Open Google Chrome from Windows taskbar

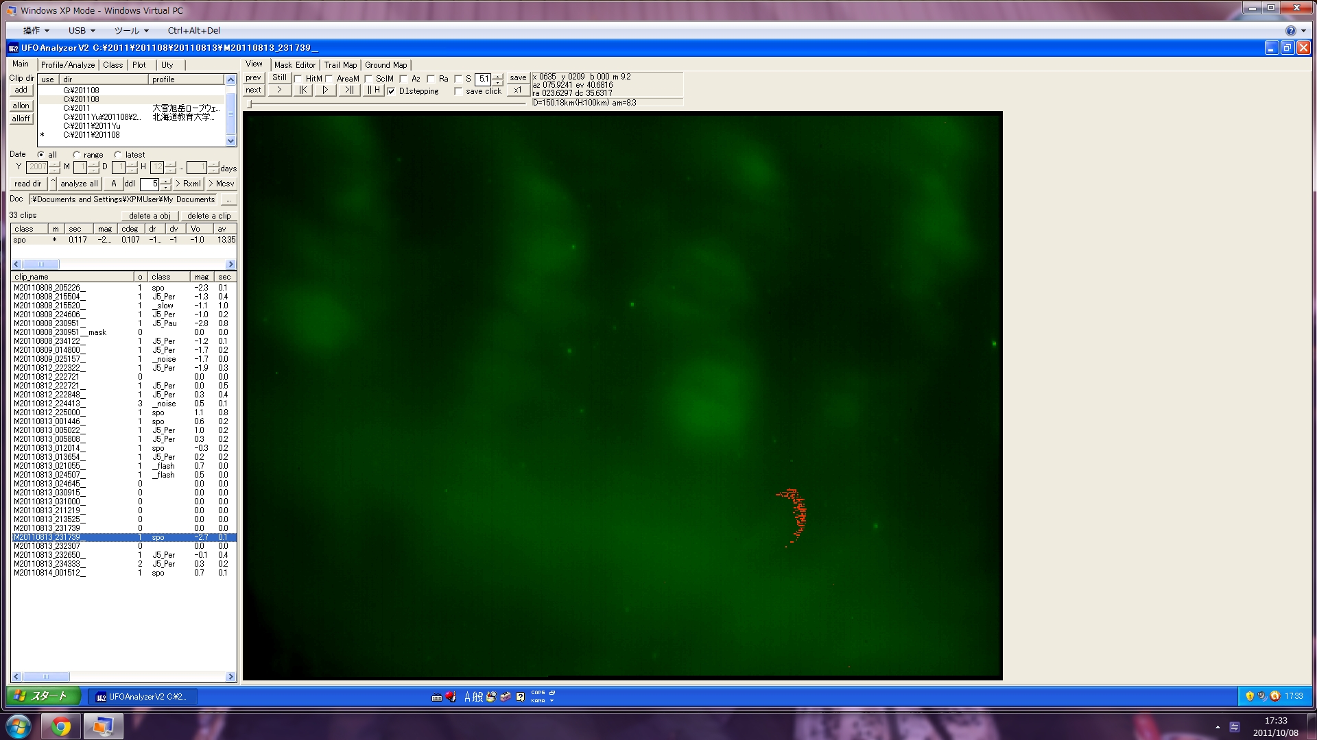point(61,726)
